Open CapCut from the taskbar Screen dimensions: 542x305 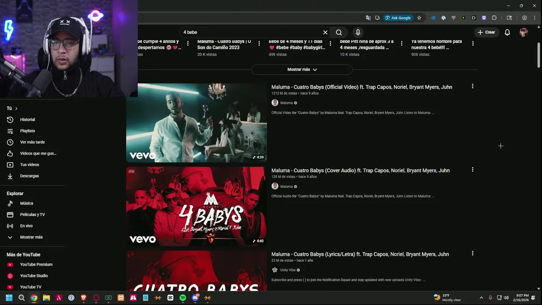tap(170, 298)
